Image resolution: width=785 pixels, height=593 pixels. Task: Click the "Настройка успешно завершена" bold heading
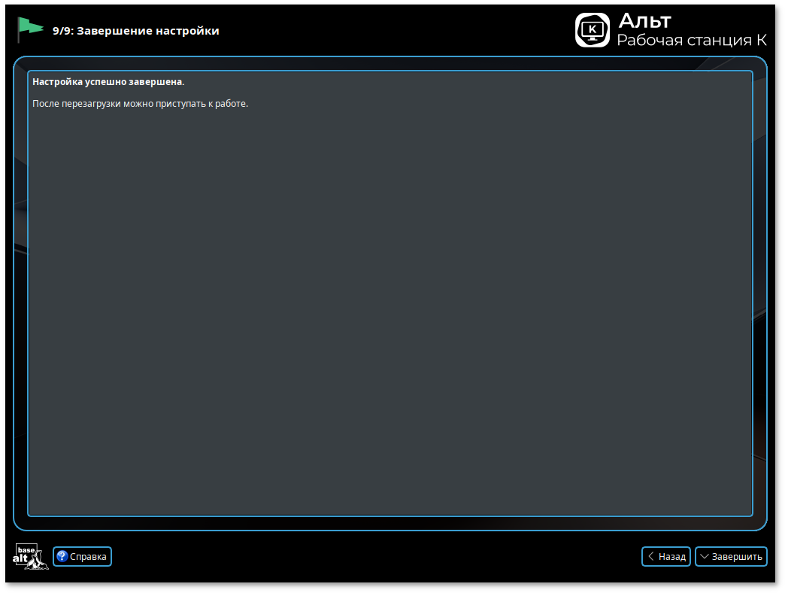click(x=108, y=81)
